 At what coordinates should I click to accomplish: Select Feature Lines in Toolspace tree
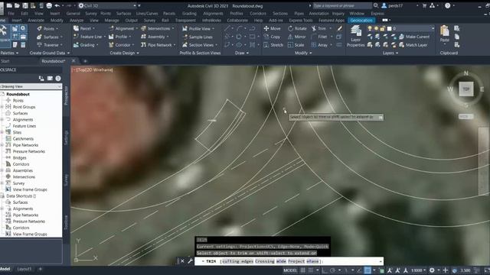click(x=24, y=126)
